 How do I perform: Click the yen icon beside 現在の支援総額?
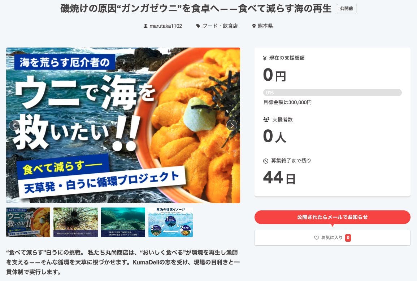[x=265, y=58]
